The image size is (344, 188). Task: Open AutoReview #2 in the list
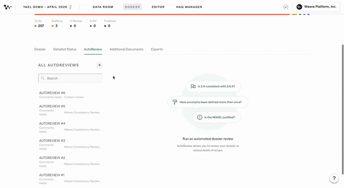click(x=70, y=162)
